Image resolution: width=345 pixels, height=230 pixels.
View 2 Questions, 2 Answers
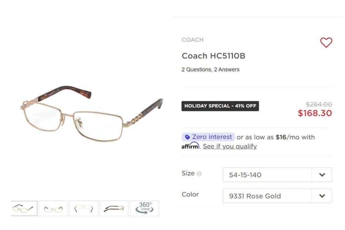pyautogui.click(x=210, y=69)
